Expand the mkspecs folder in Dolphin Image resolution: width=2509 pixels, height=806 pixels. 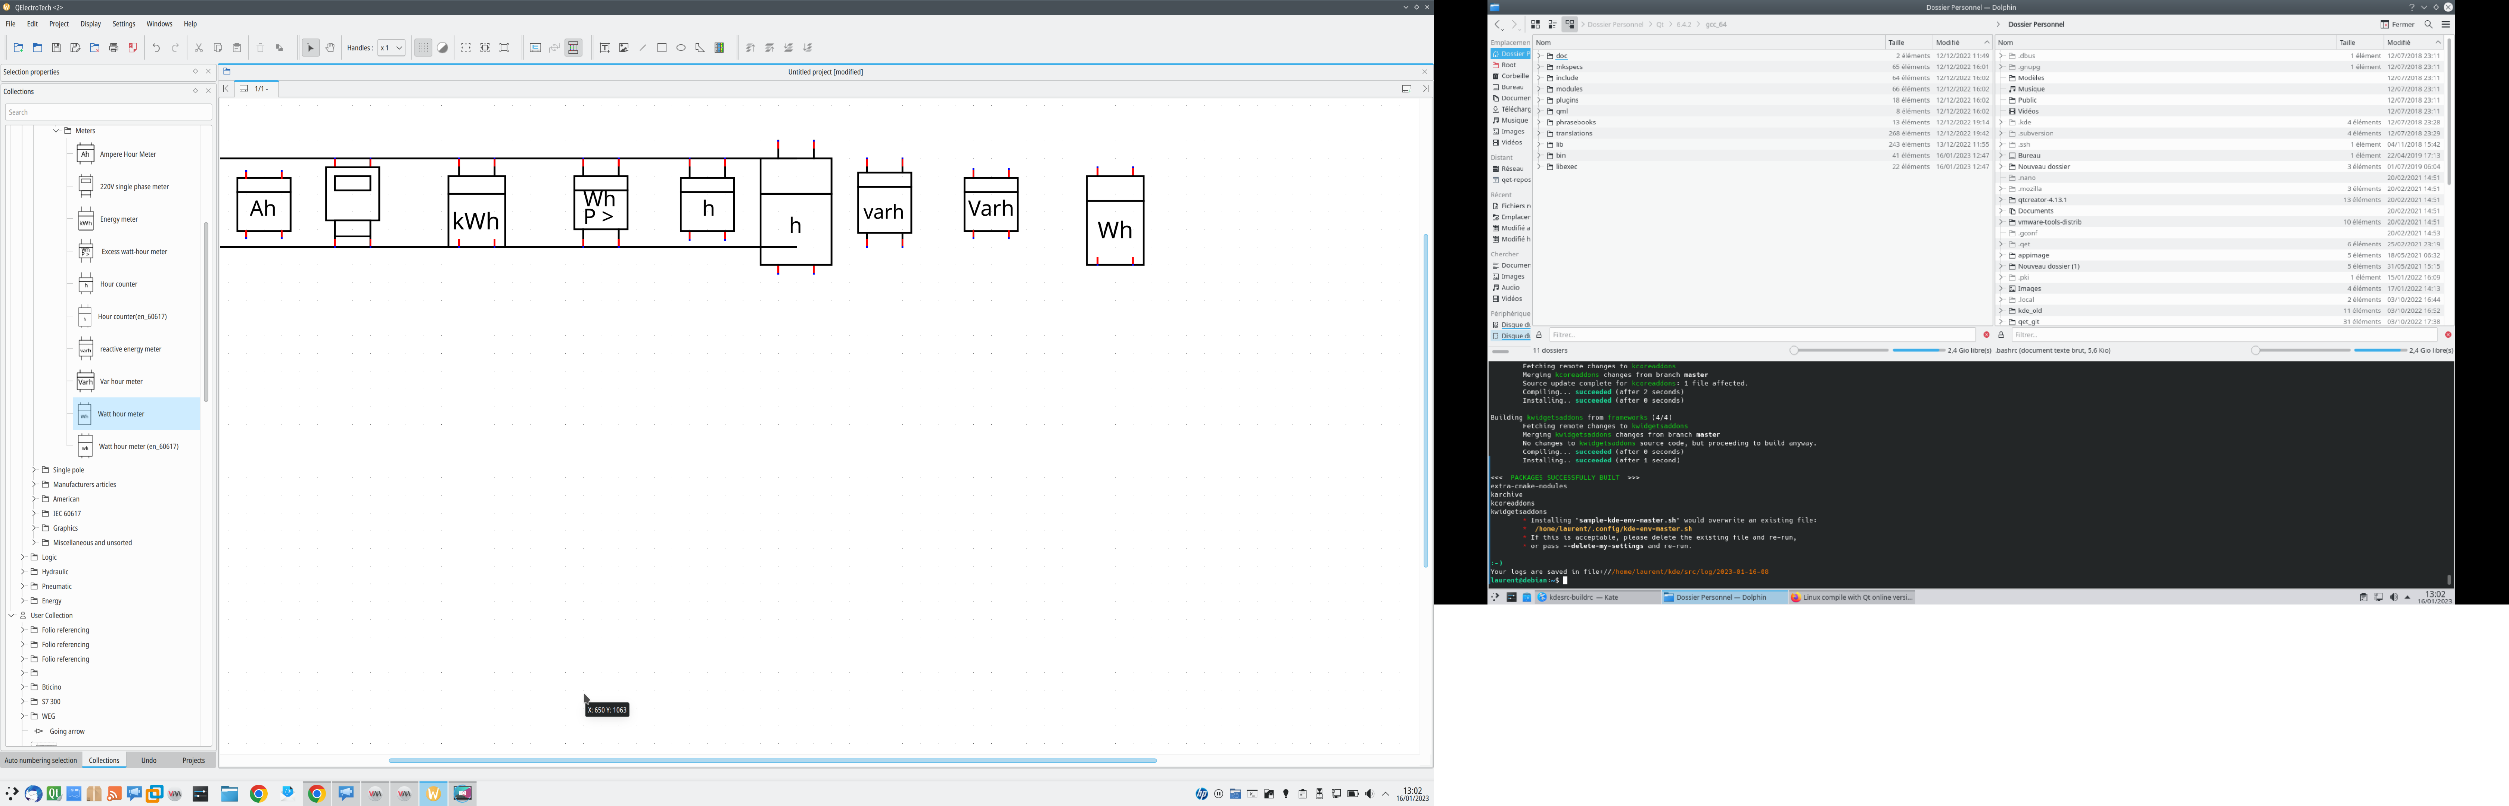point(1539,67)
